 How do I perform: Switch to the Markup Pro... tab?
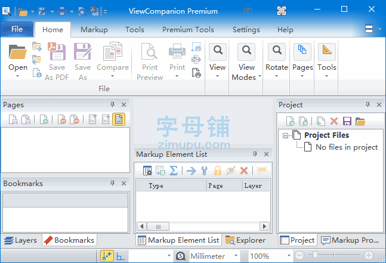click(350, 240)
